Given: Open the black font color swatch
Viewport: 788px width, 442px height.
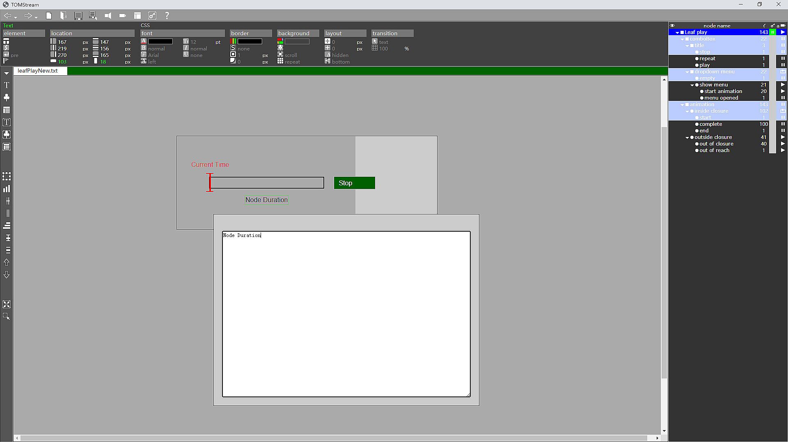Looking at the screenshot, I should (160, 41).
